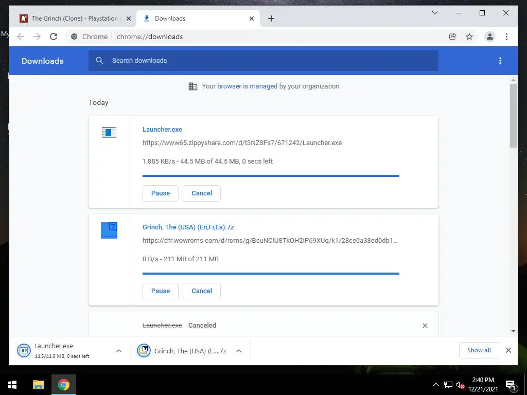This screenshot has width=527, height=395.
Task: Open the 'browser is managed' link
Action: click(x=247, y=86)
